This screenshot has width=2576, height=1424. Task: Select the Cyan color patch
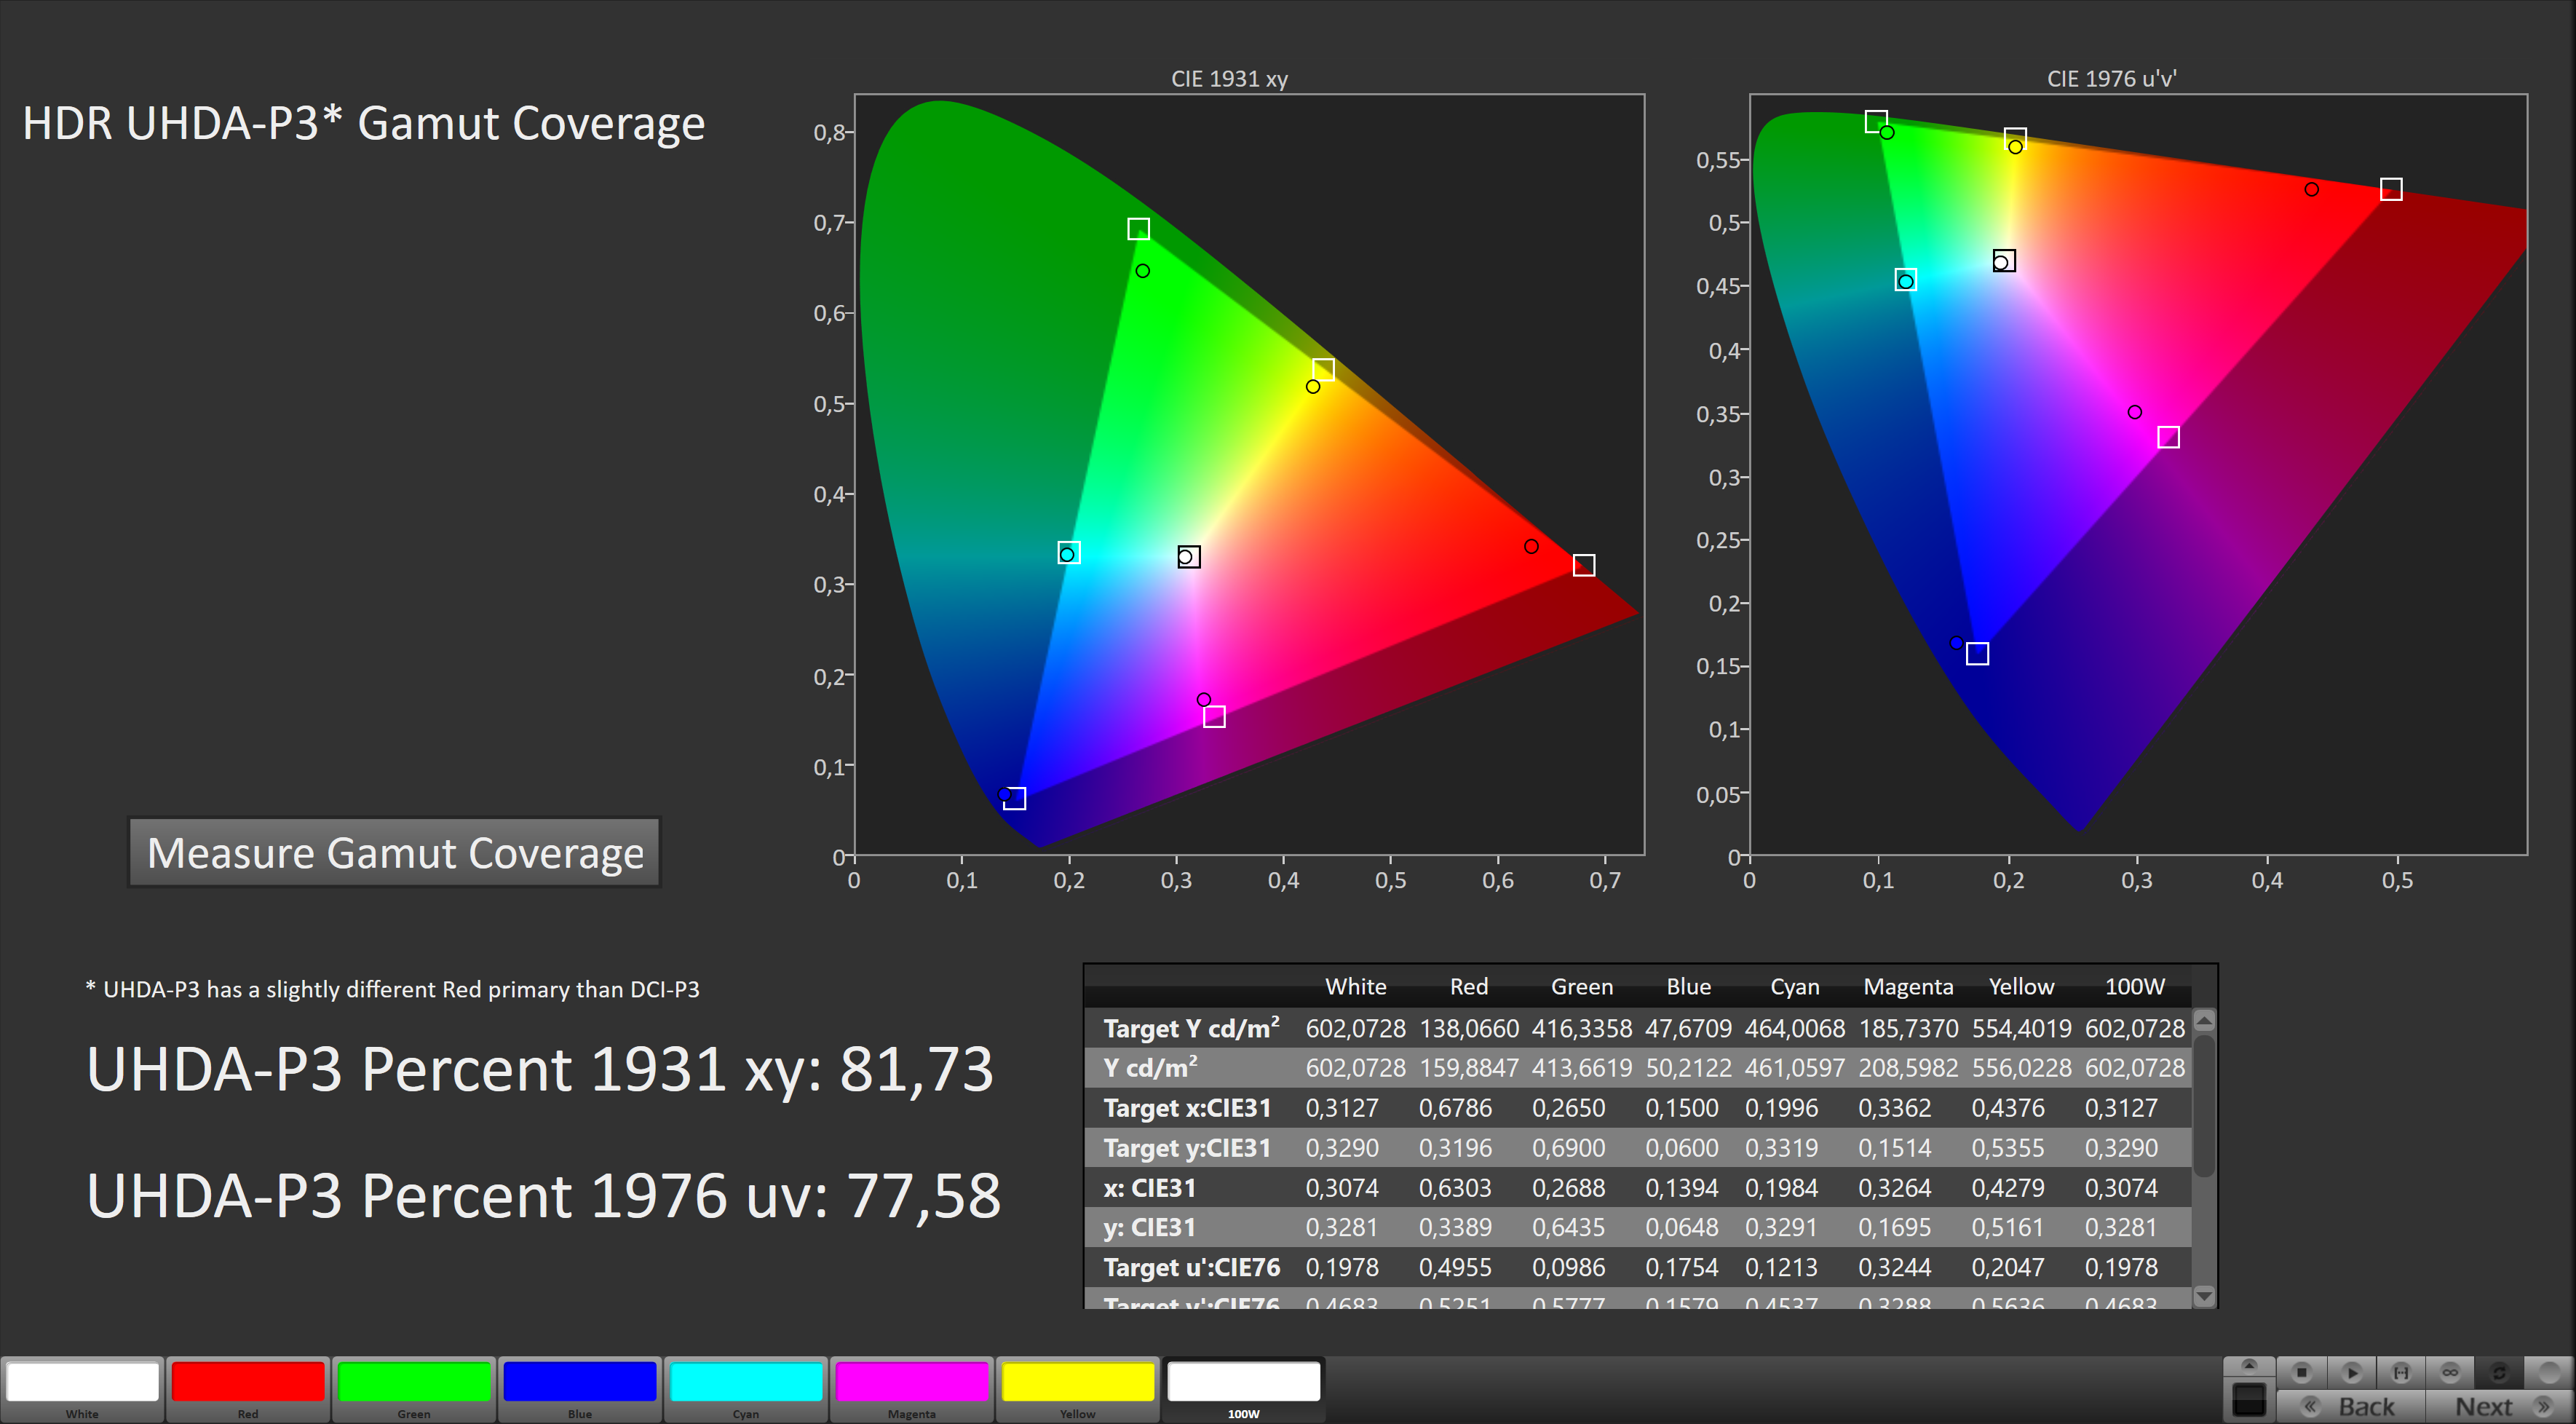tap(746, 1389)
